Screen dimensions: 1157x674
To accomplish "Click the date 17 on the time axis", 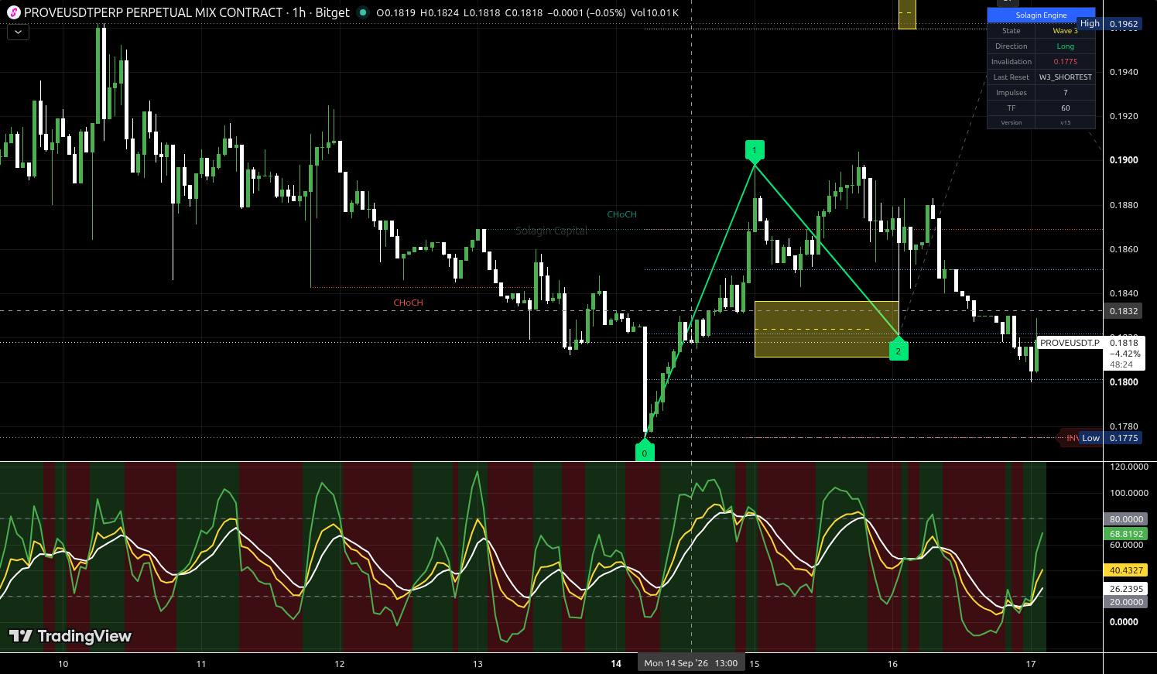I will (1031, 664).
